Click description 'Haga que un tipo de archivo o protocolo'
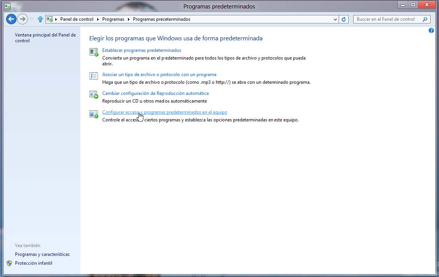The image size is (439, 277). (206, 82)
